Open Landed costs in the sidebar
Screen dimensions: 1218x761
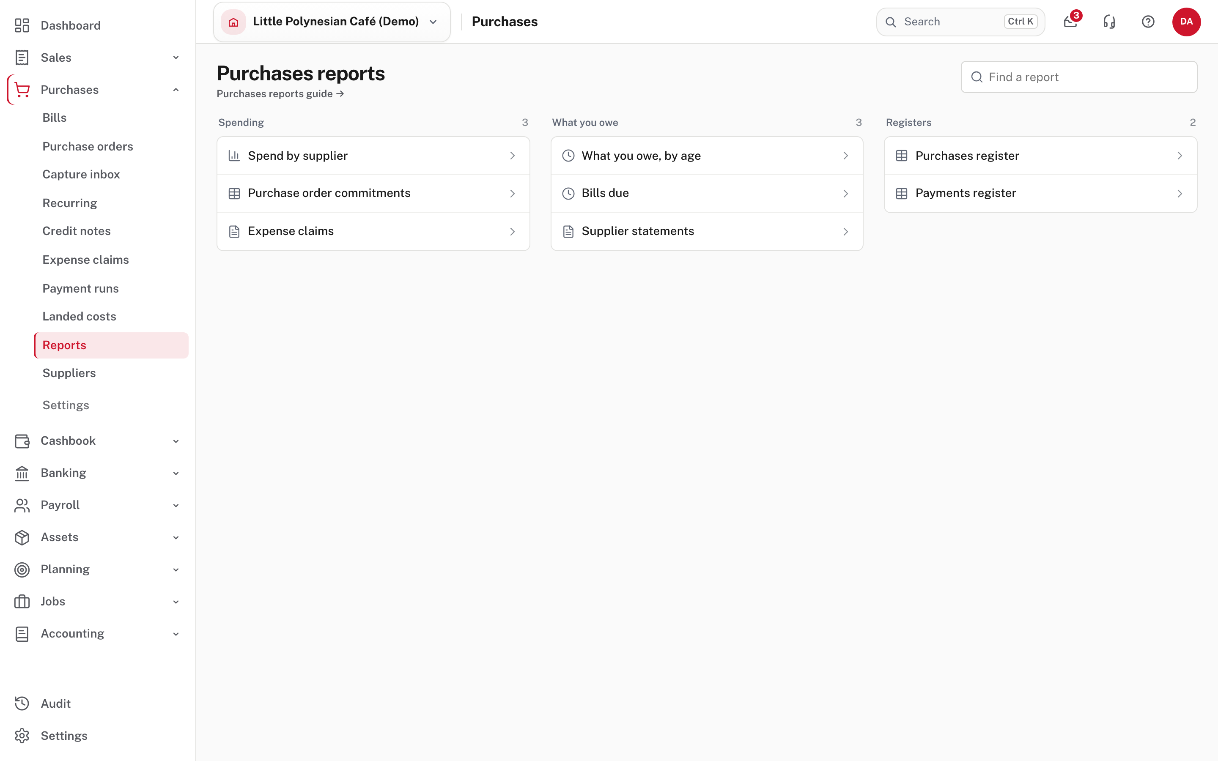tap(79, 316)
